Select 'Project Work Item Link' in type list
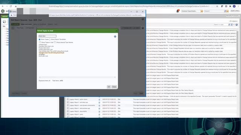The width and height of the screenshot is (241, 135). 46,49
